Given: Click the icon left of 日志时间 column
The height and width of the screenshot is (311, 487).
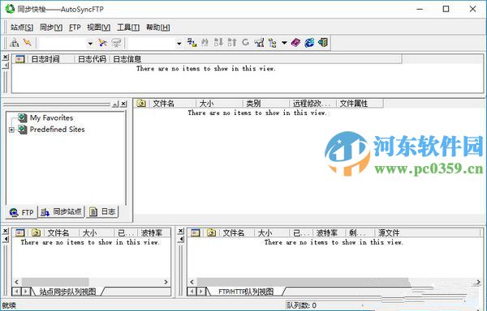Looking at the screenshot, I should [19, 59].
